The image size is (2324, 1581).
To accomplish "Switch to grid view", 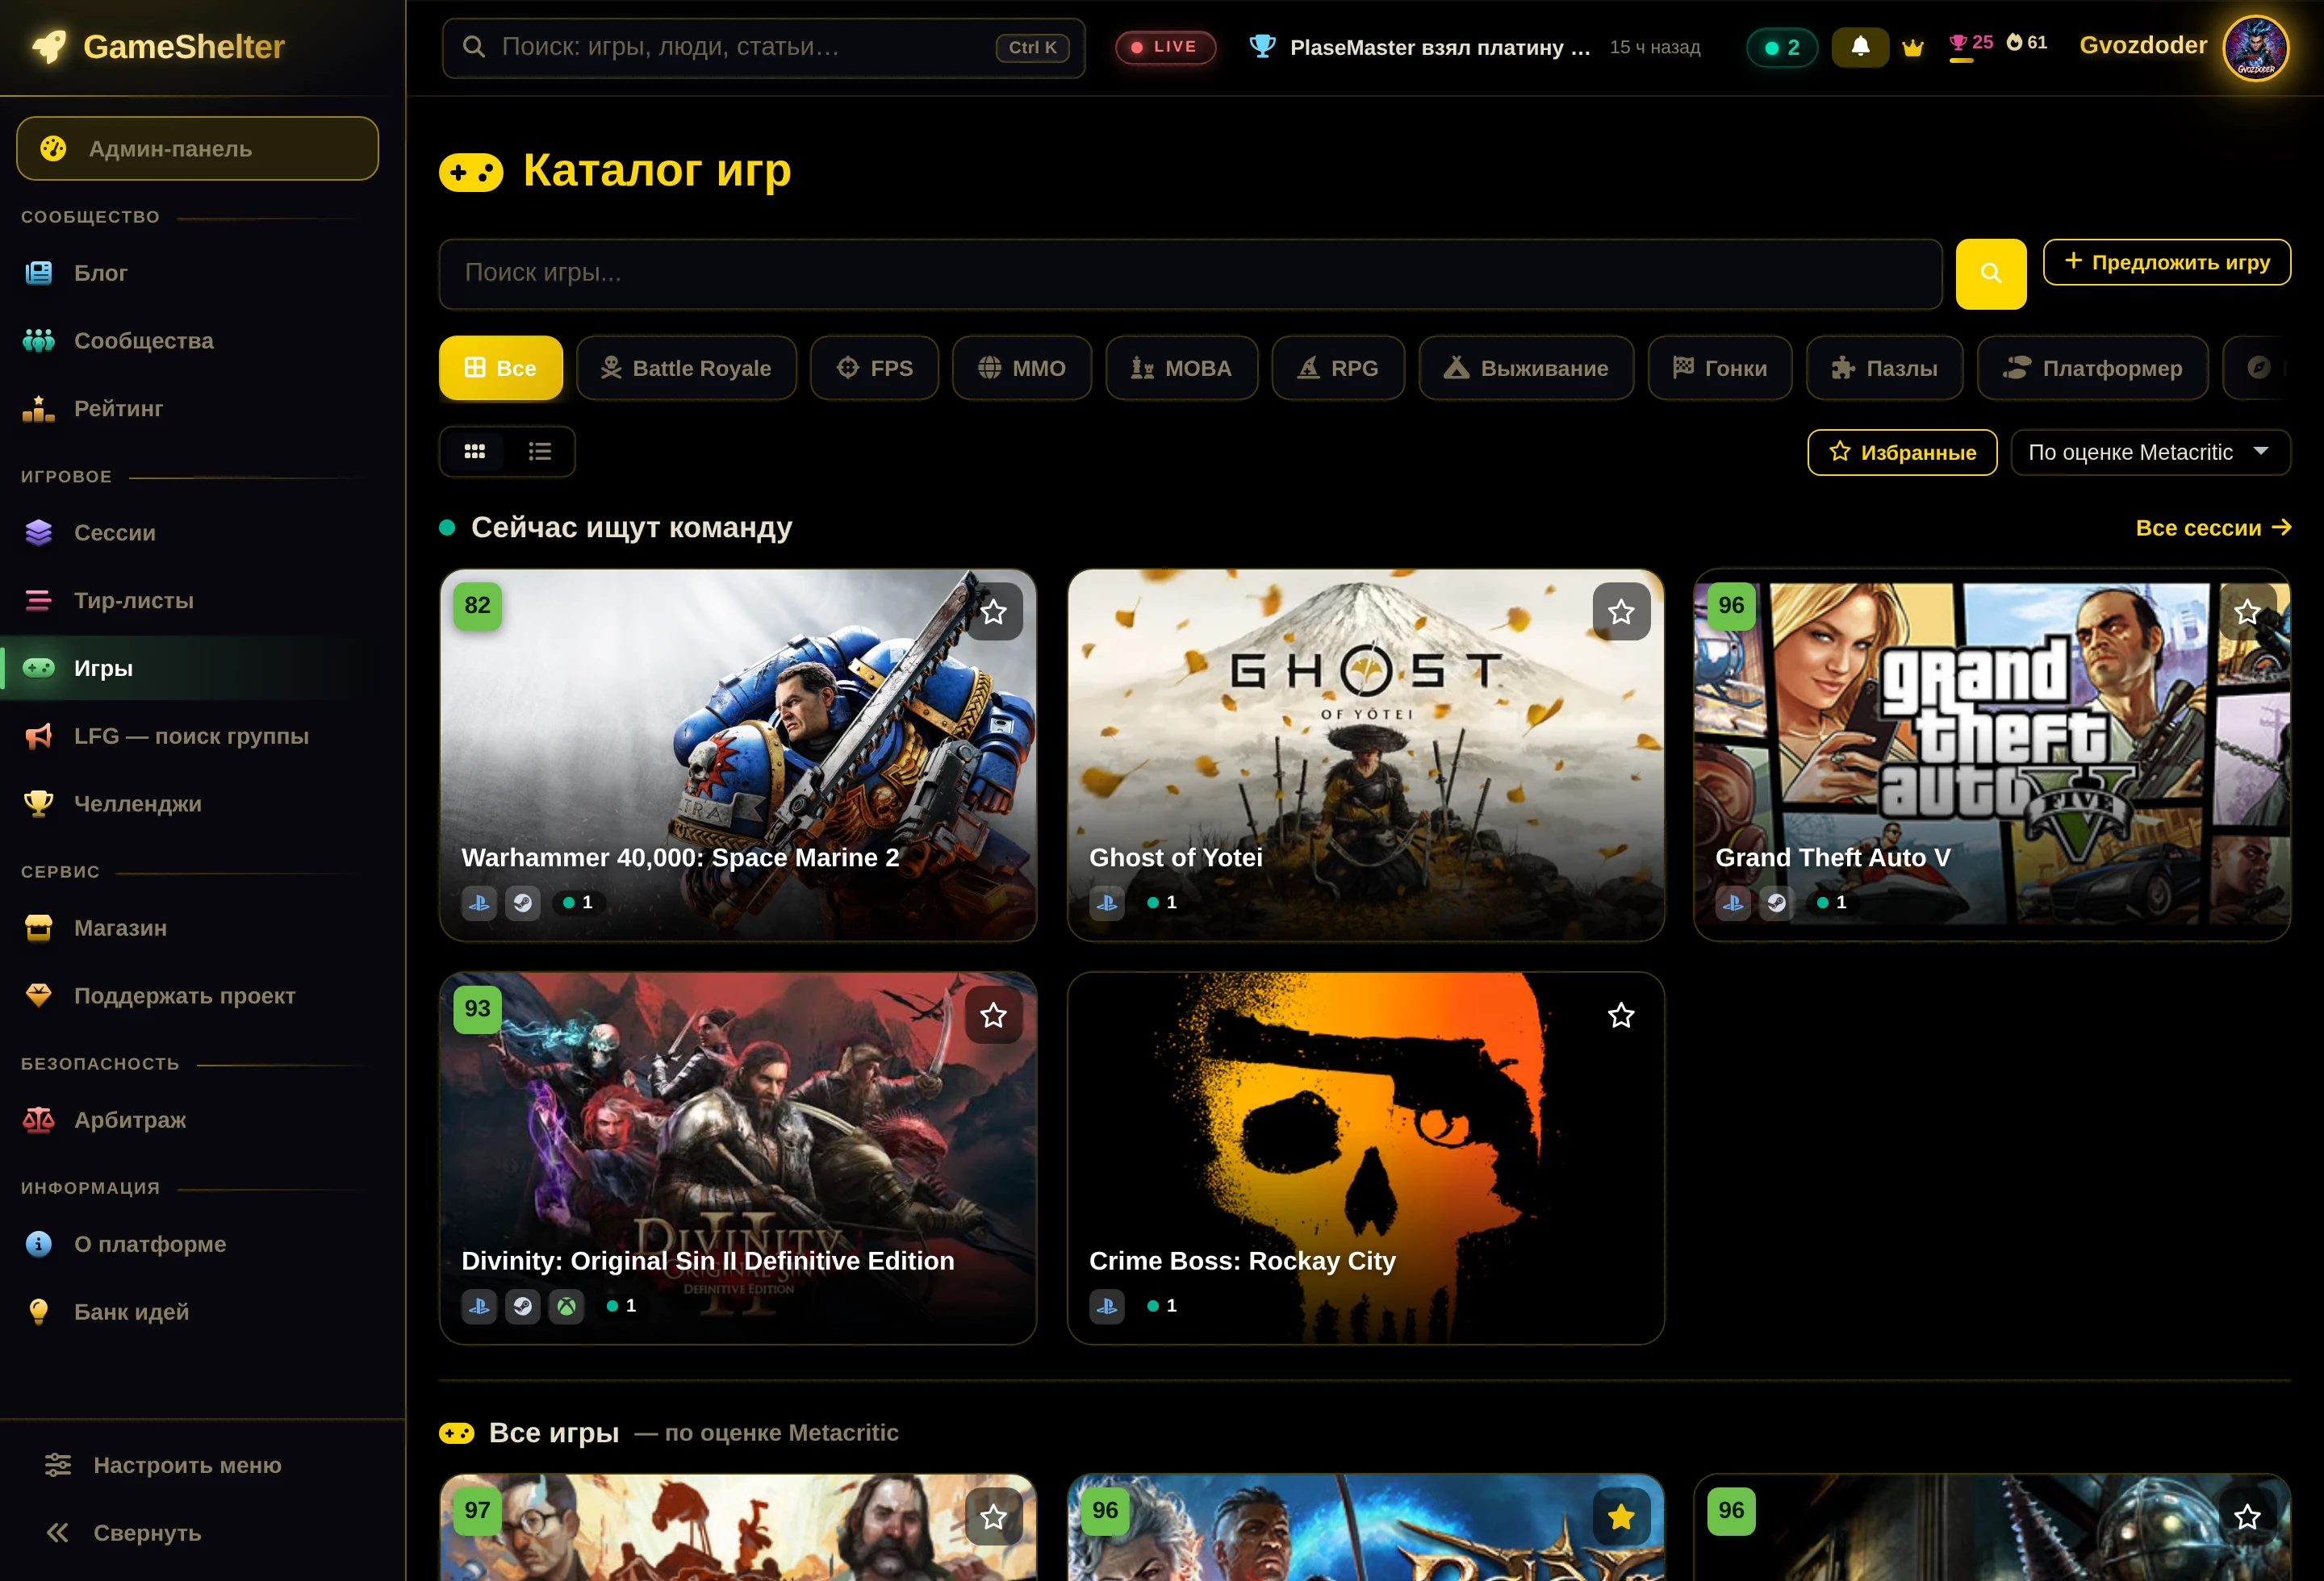I will [474, 452].
